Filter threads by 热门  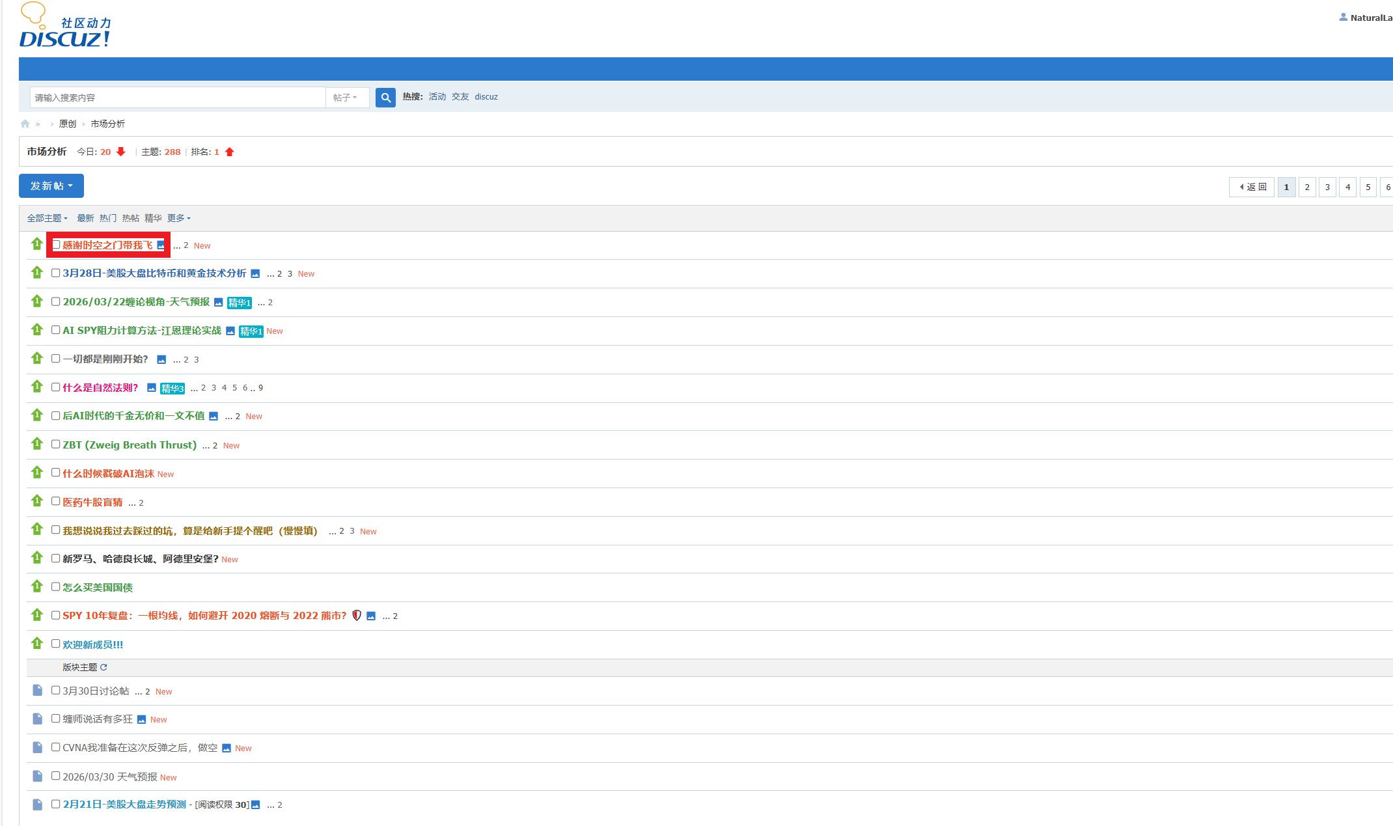(x=108, y=219)
